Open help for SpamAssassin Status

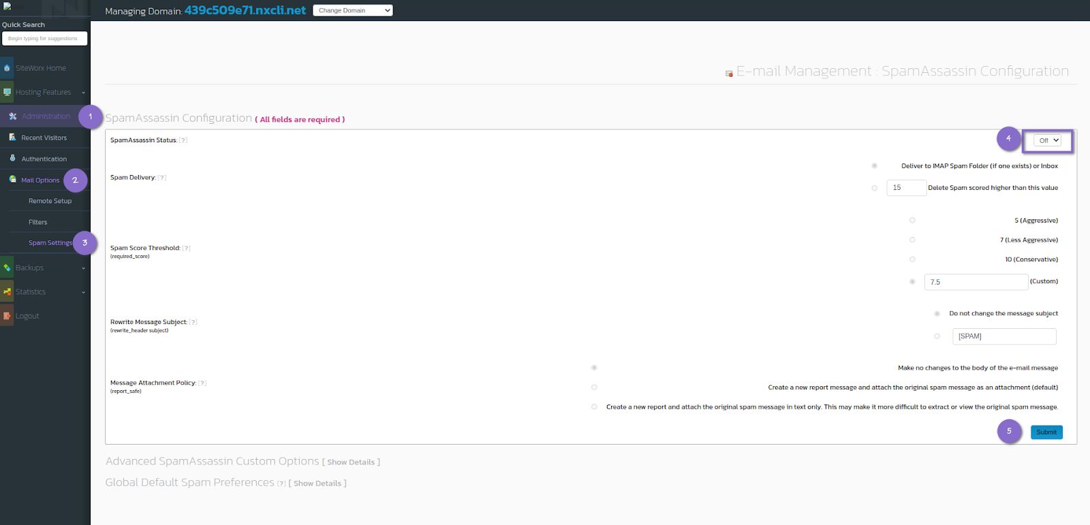pyautogui.click(x=183, y=140)
